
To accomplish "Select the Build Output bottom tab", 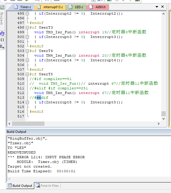I will pyautogui.click(x=20, y=186).
